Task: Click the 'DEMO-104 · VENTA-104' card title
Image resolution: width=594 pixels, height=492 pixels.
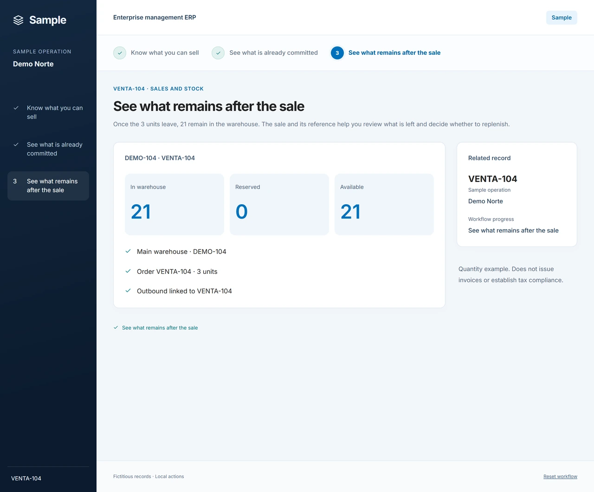Action: (x=160, y=158)
